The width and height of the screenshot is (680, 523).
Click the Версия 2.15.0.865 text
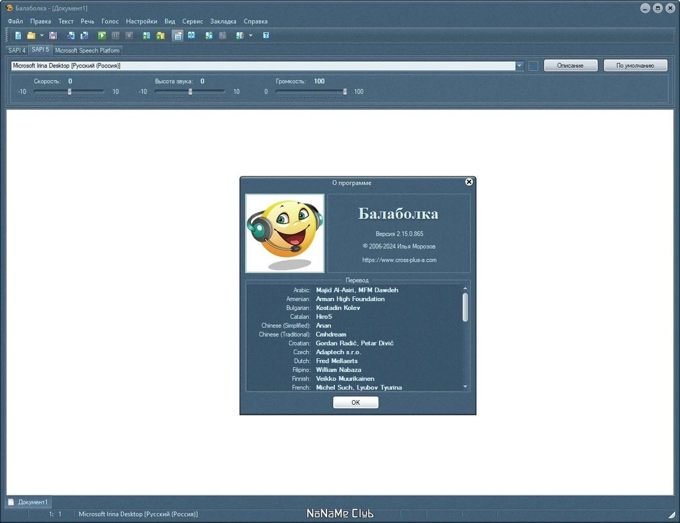click(x=399, y=233)
